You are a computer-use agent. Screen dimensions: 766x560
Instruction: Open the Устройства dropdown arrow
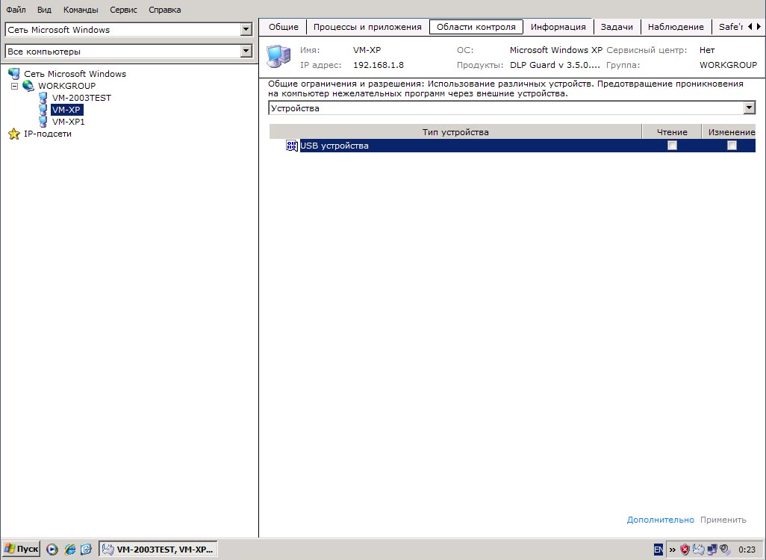pos(749,108)
